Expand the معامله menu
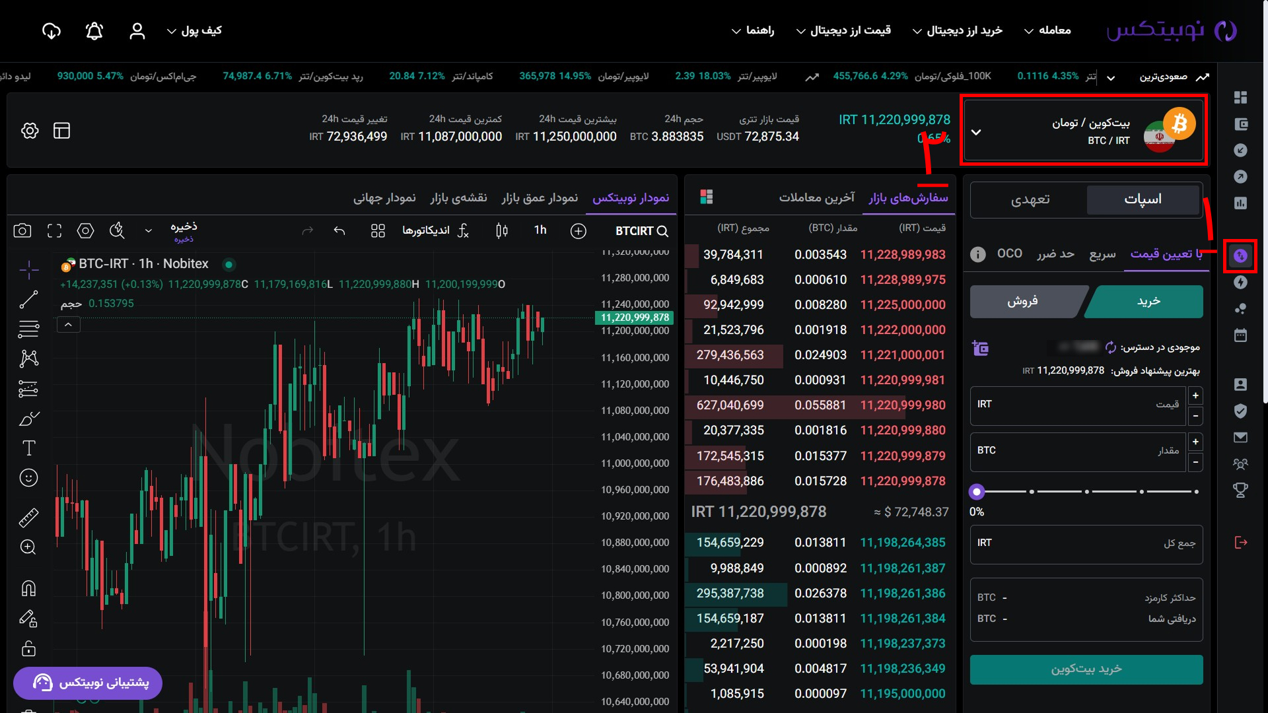The width and height of the screenshot is (1268, 713). (1048, 31)
